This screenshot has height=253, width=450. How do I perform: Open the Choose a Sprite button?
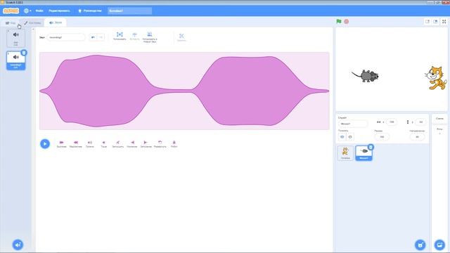(x=420, y=245)
